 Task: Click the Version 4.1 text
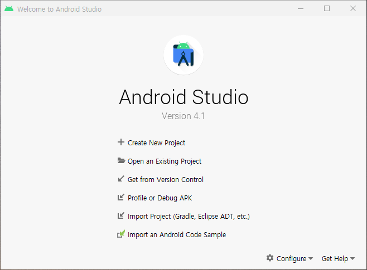pyautogui.click(x=183, y=116)
